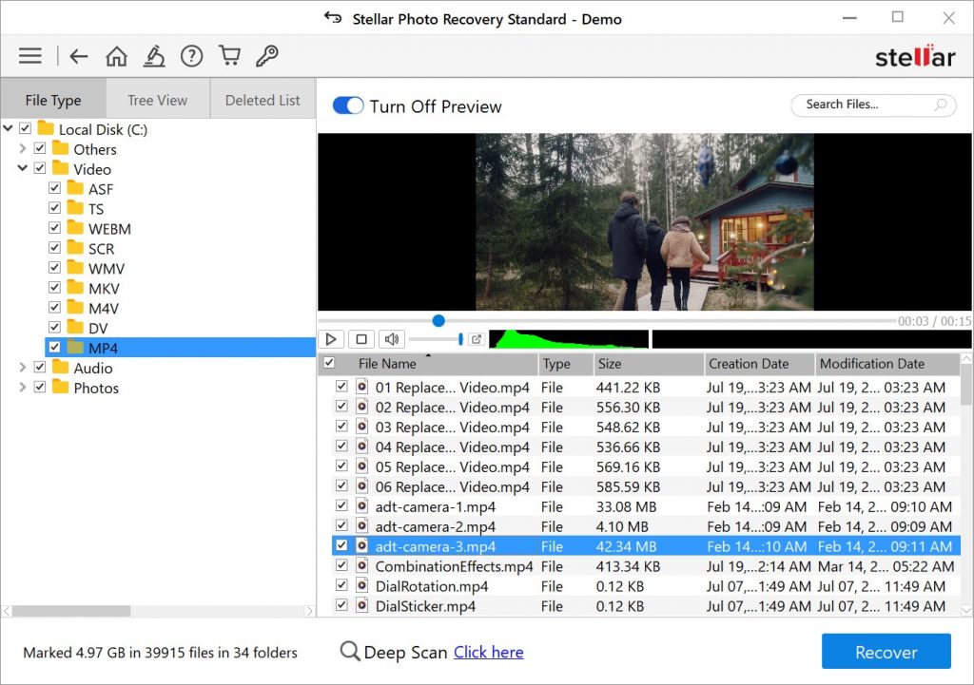Click the key activation icon
Viewport: 974px width, 685px height.
click(x=267, y=56)
